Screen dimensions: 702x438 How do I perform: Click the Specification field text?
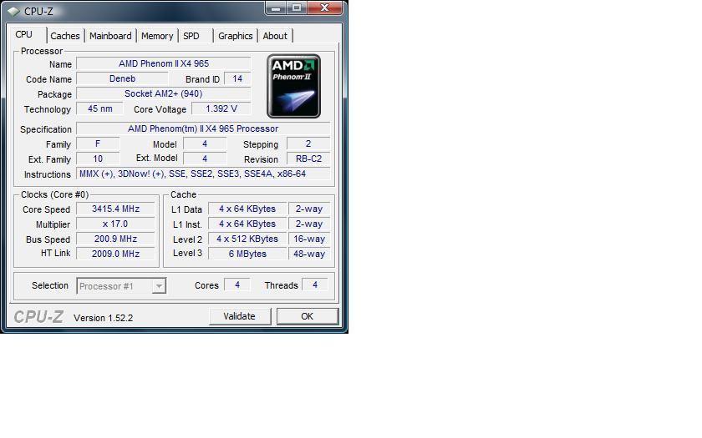[203, 128]
